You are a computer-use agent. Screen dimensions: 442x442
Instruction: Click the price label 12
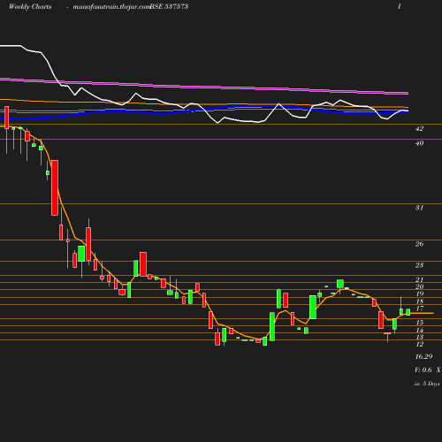coord(420,344)
